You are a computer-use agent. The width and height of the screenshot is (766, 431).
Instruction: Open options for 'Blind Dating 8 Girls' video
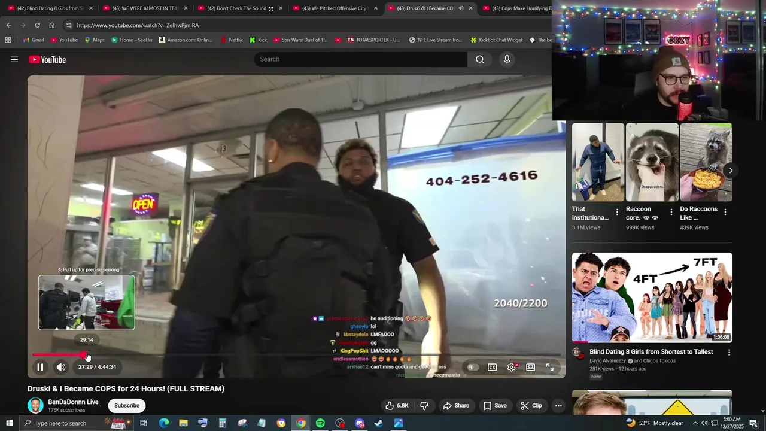click(729, 353)
